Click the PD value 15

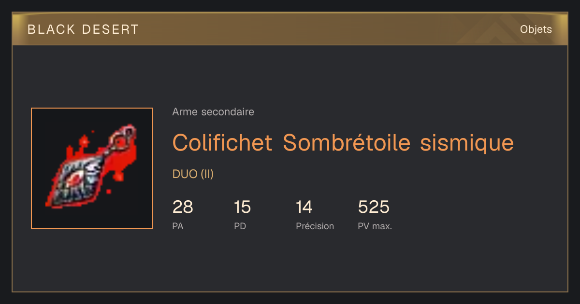242,207
